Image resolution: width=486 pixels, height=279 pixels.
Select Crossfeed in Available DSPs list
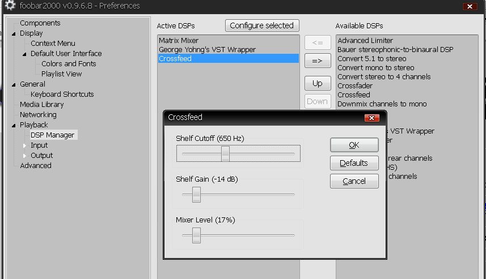407,95
